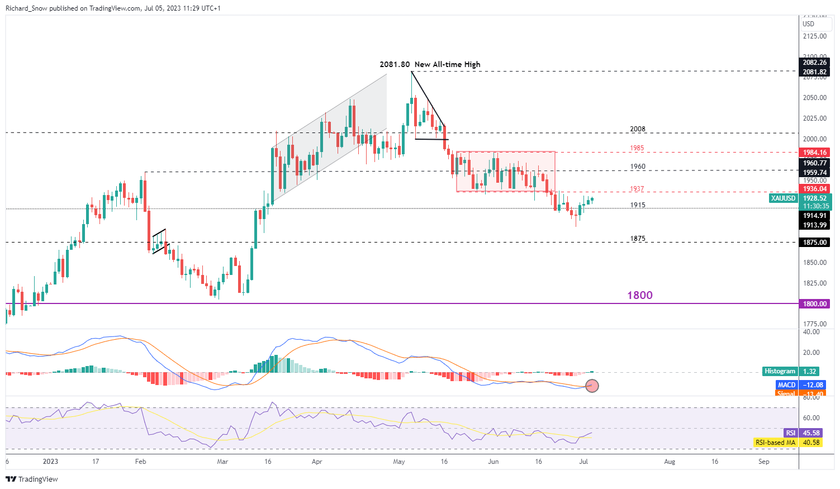
Task: Click the '1875' level annotation on chart
Action: click(x=638, y=239)
